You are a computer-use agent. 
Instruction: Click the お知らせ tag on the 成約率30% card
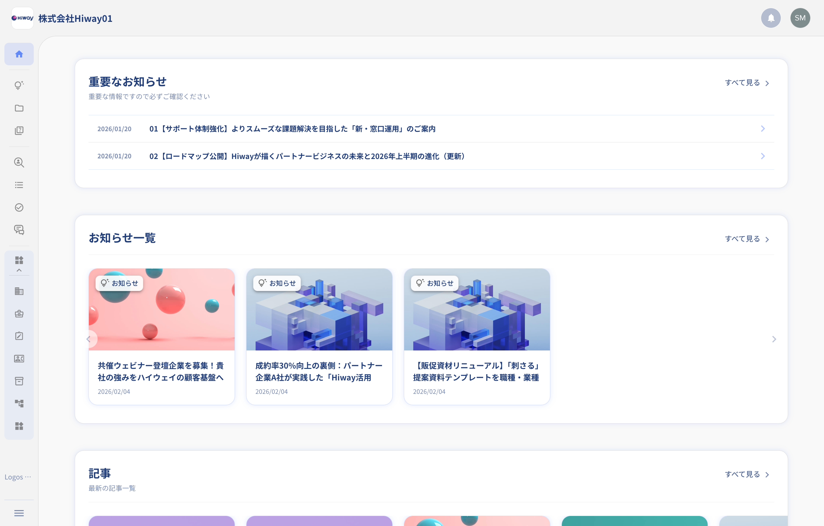pyautogui.click(x=277, y=283)
